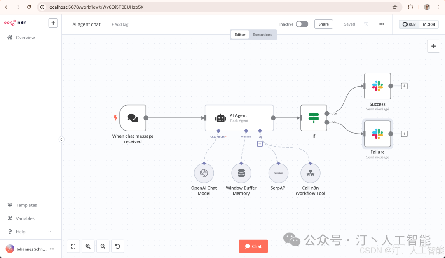
Task: Reset canvas zoom
Action: (x=117, y=246)
